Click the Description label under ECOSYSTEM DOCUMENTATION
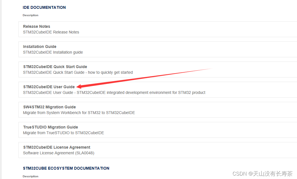This screenshot has height=179, width=297. click(30, 176)
